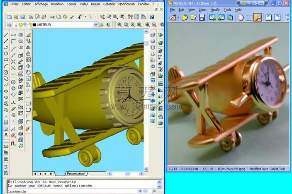Click the Zoom out minus magnifier icon in AutoCAD
The image size is (292, 194).
click(154, 25)
